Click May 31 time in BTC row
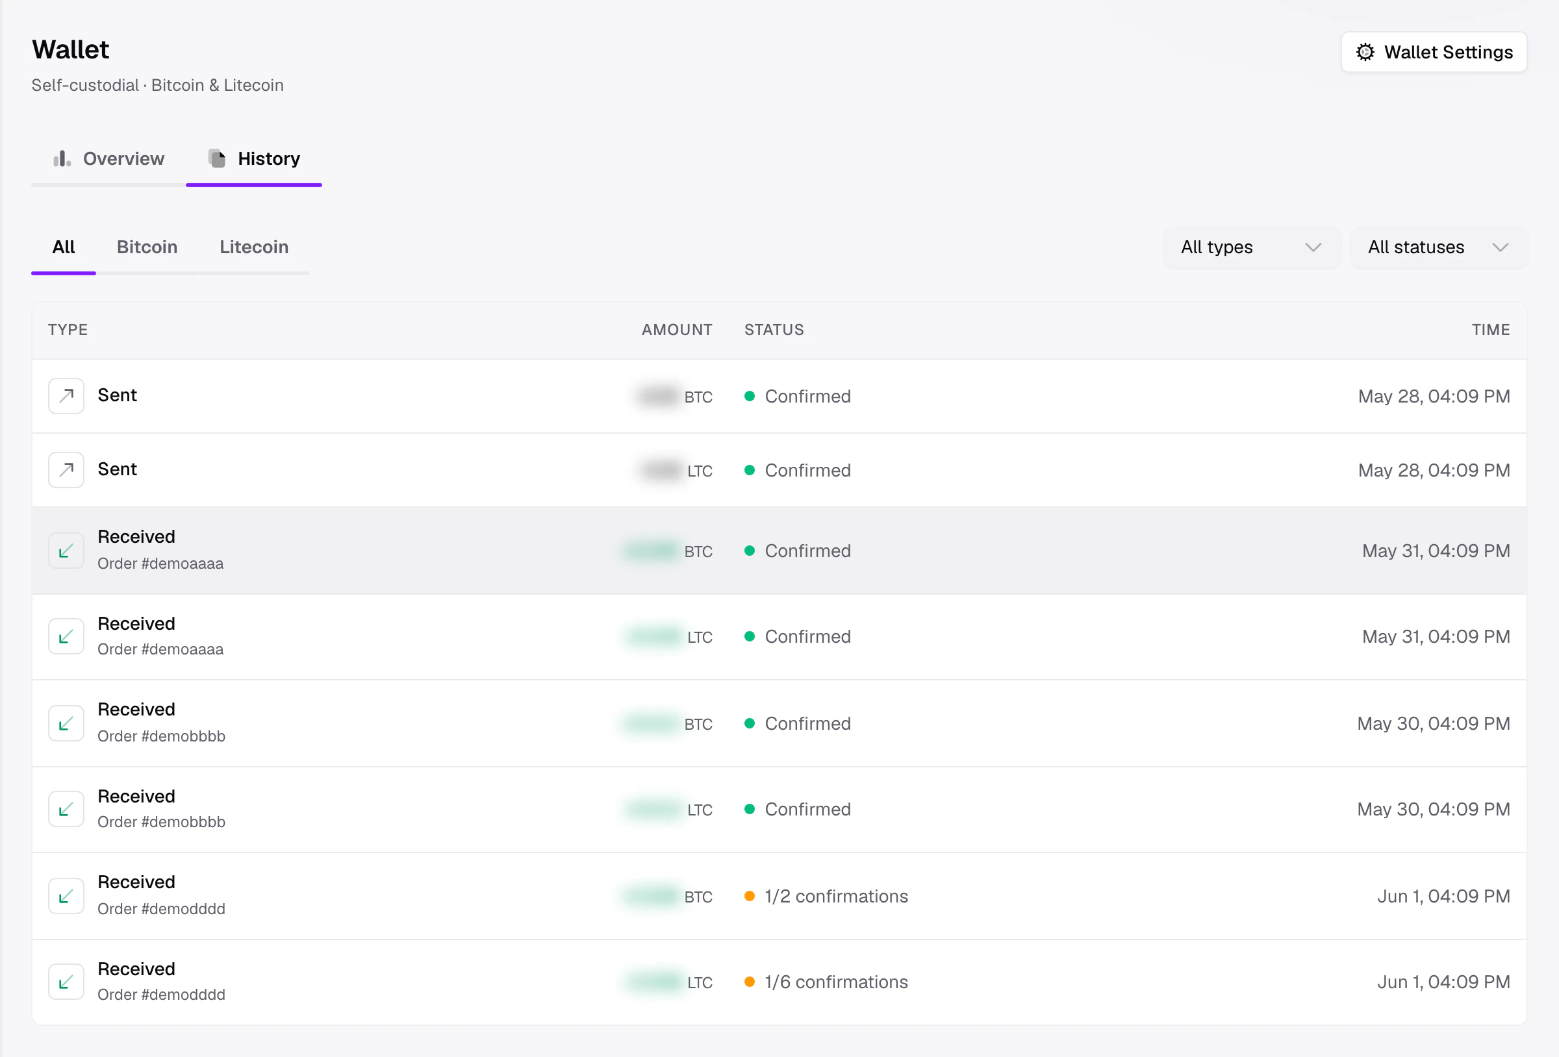Image resolution: width=1559 pixels, height=1057 pixels. (x=1436, y=551)
